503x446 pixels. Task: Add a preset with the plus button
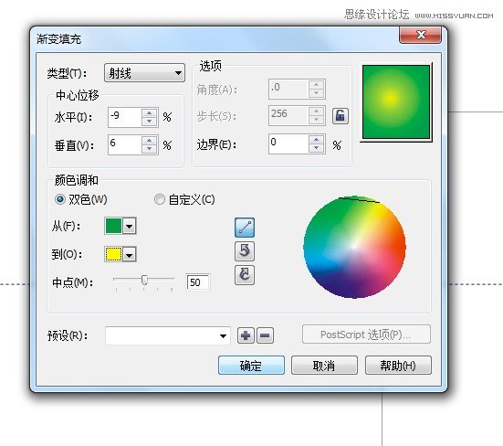246,335
